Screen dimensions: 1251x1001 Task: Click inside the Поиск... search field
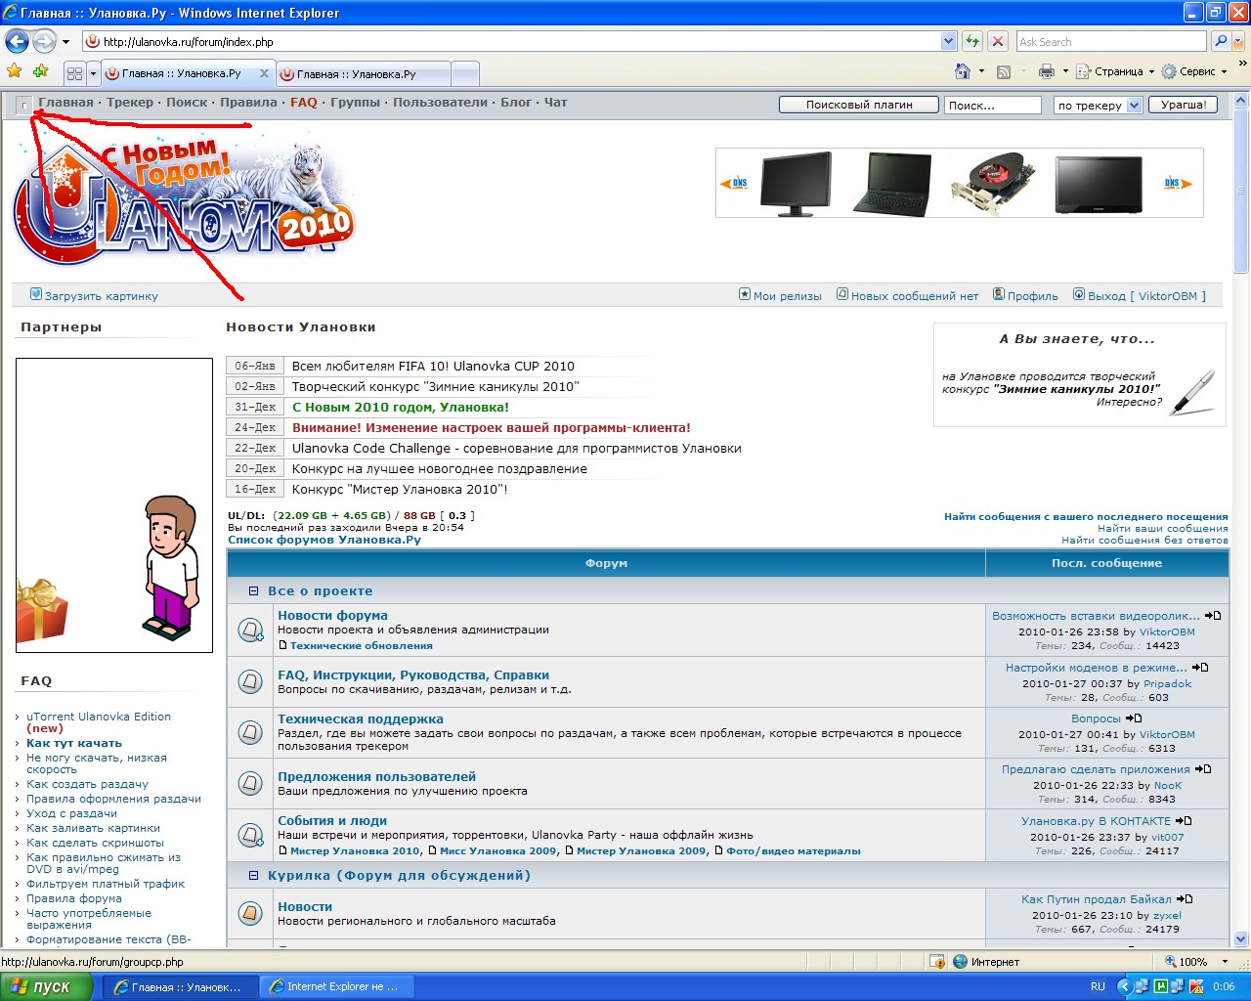pos(992,105)
